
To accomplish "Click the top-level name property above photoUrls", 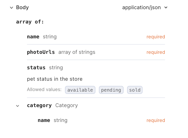I will click(33, 37).
